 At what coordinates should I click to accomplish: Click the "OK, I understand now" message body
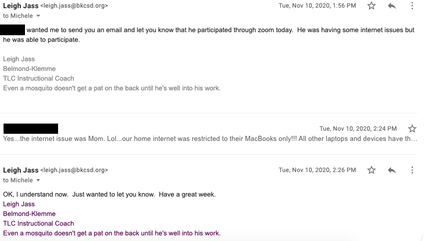110,194
